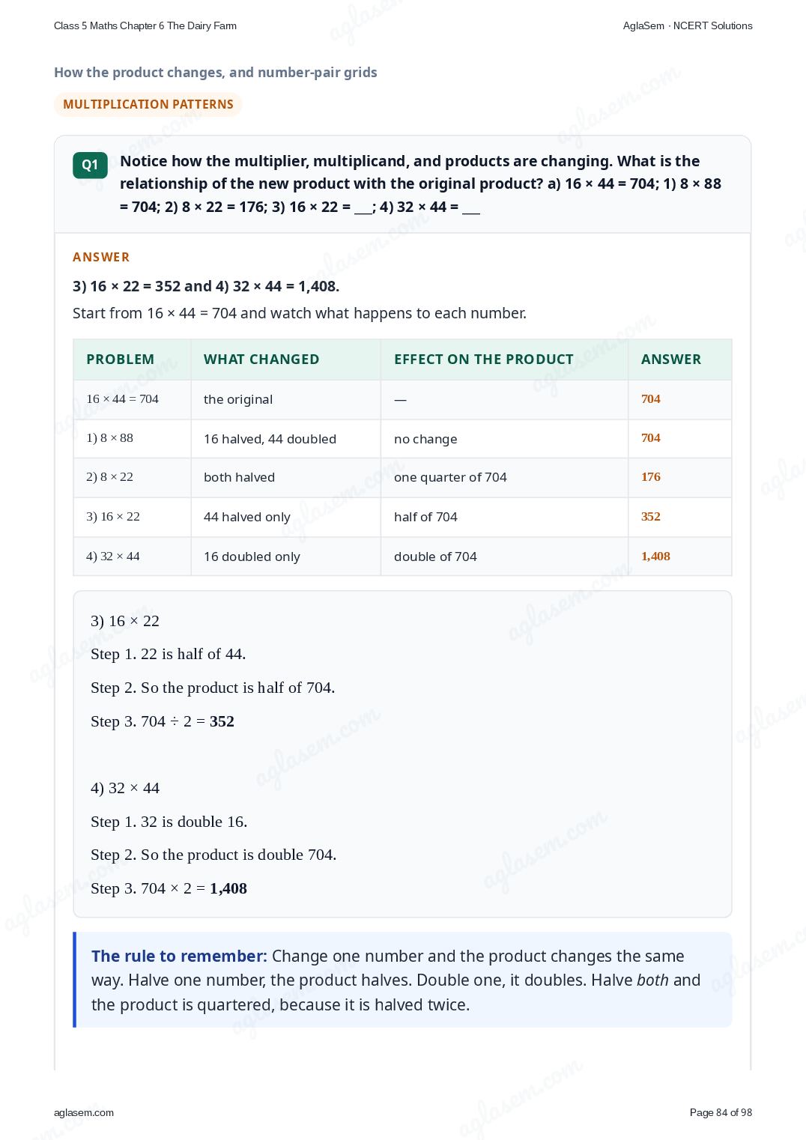The height and width of the screenshot is (1140, 806).
Task: Open the aglasem.com footer link
Action: [x=84, y=1112]
